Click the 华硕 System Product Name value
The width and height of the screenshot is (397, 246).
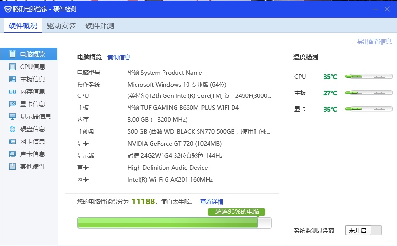pyautogui.click(x=165, y=73)
